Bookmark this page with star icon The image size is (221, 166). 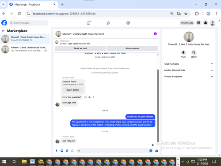(186, 14)
